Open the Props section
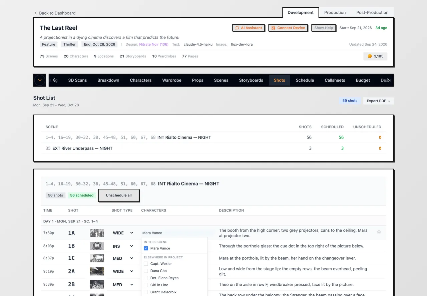Image resolution: width=427 pixels, height=296 pixels. 198,80
